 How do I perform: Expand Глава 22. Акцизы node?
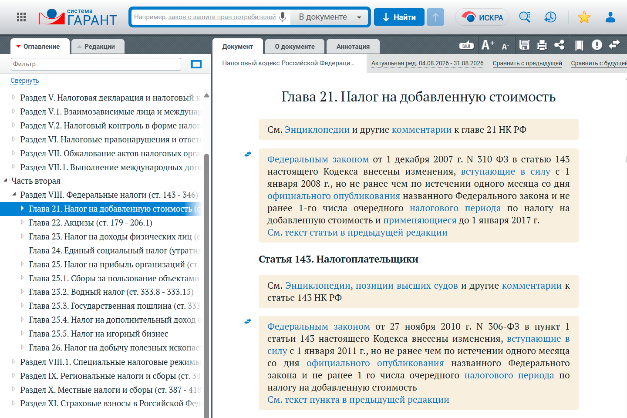(x=23, y=222)
